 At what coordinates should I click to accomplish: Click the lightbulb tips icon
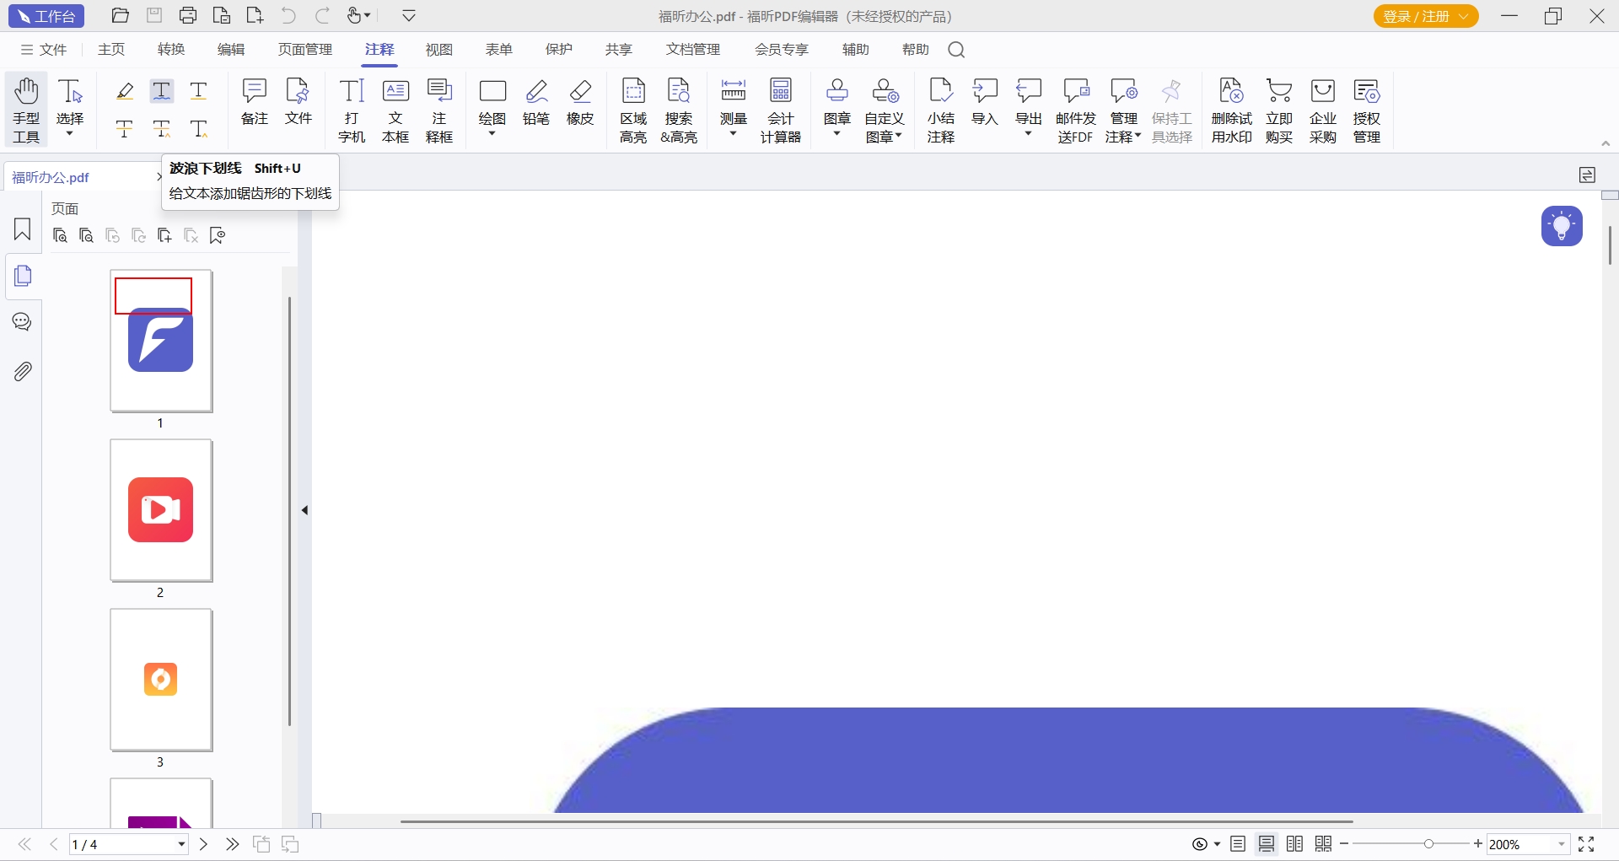[1562, 226]
